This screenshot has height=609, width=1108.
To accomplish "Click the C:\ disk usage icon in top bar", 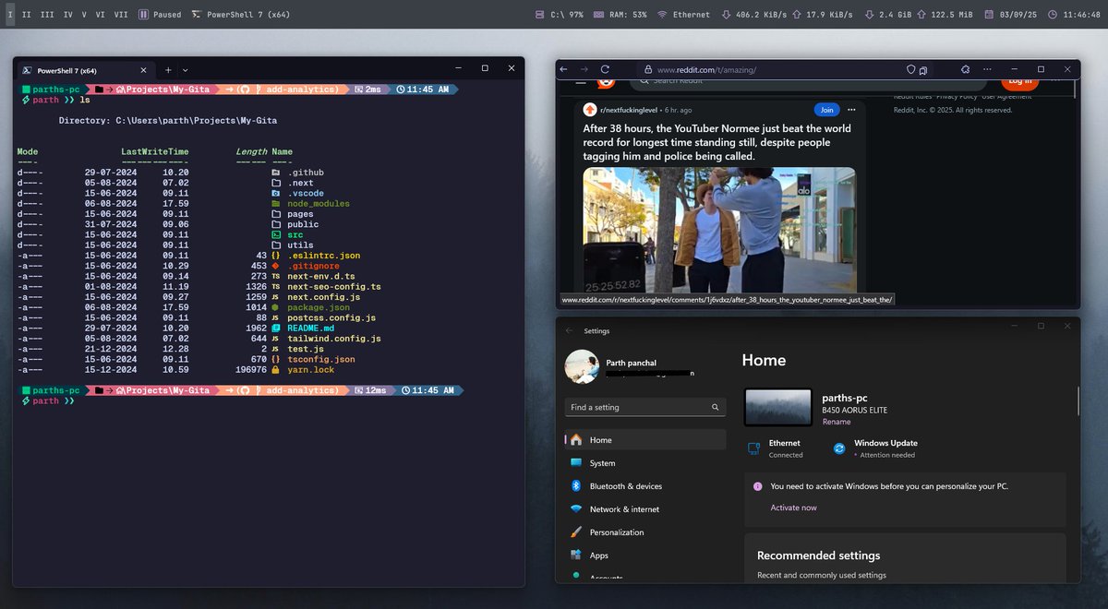I will 539,15.
